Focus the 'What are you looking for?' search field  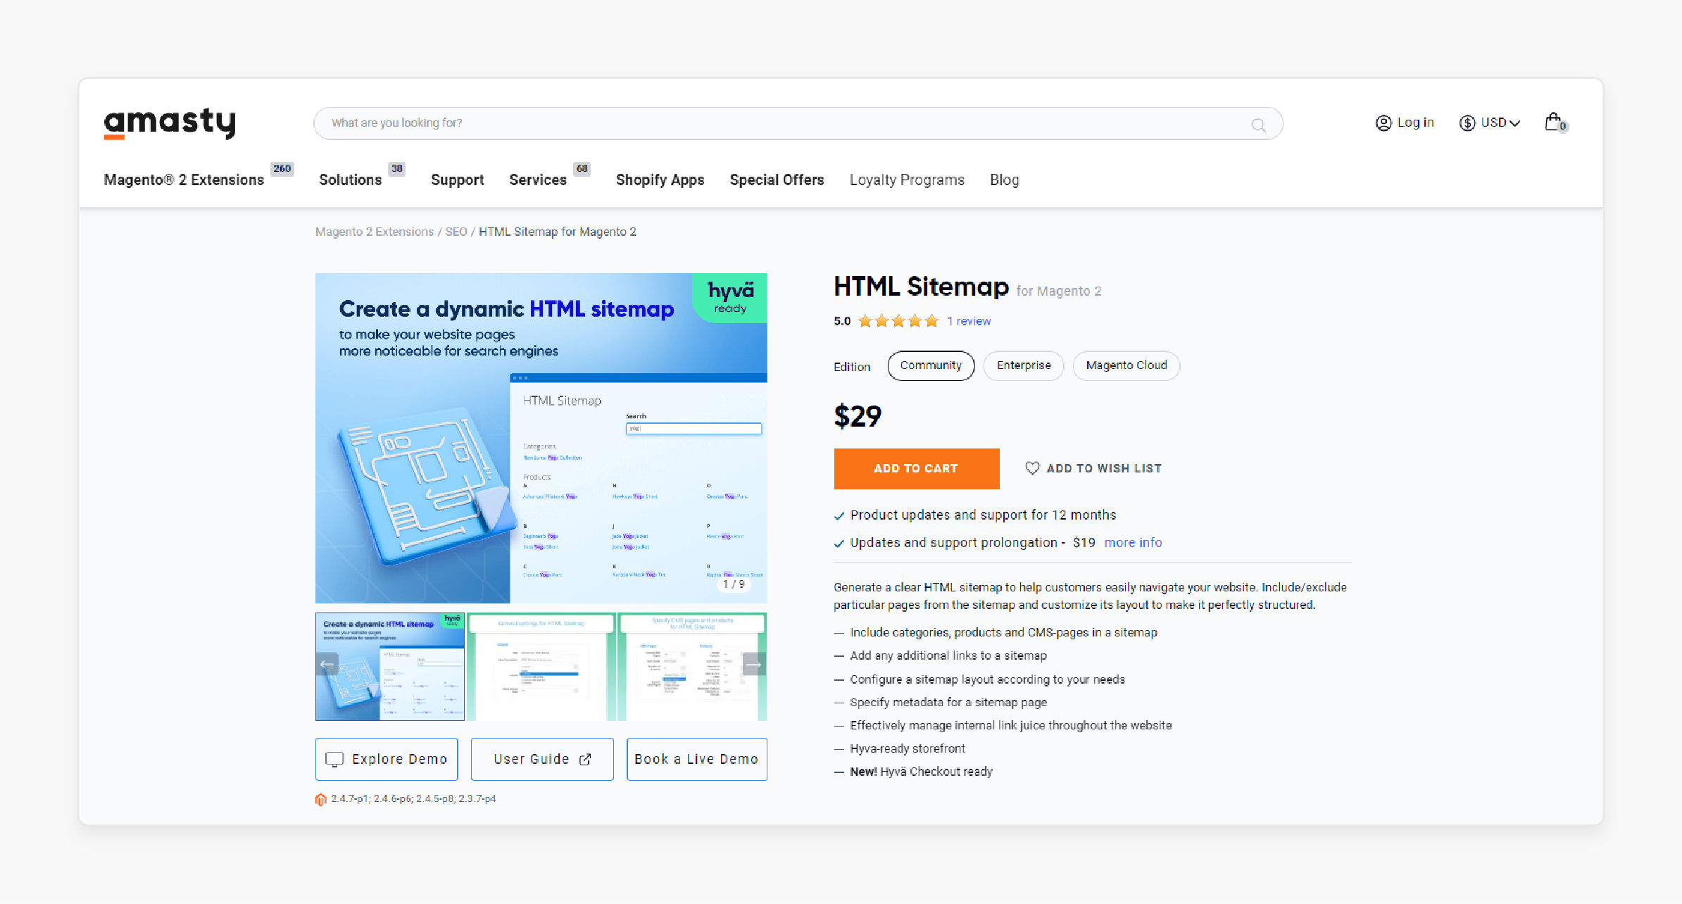click(x=798, y=124)
